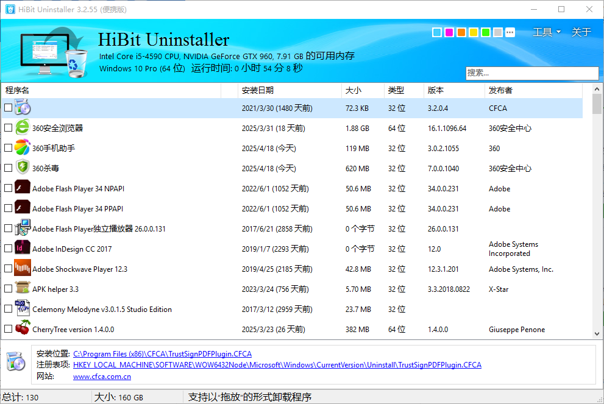
Task: Sort by 类型 column header
Action: (x=403, y=91)
